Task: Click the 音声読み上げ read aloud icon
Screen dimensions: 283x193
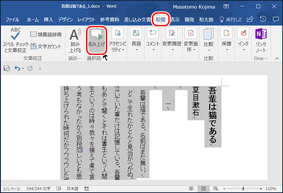Action: coord(75,39)
